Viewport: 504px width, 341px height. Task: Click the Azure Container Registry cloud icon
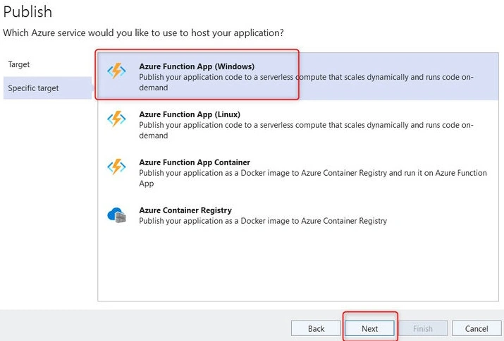tap(117, 215)
